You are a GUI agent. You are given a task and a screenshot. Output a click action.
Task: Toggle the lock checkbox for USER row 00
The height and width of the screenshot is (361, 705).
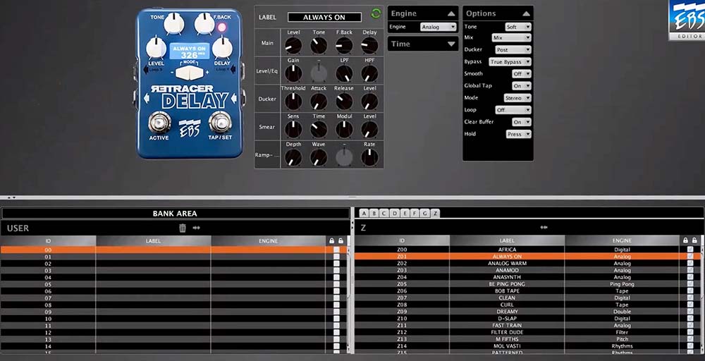point(336,250)
